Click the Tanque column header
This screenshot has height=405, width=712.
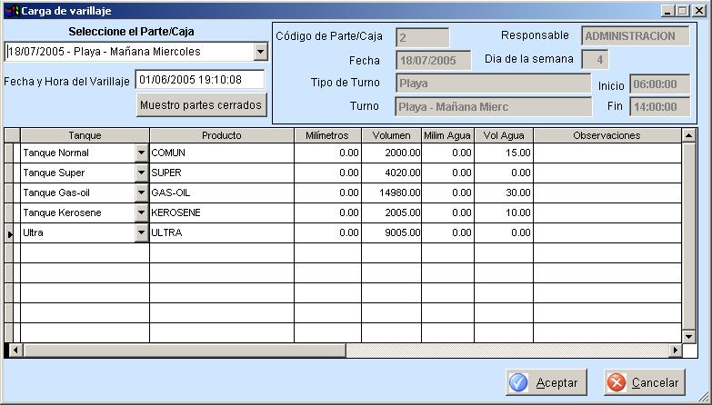85,135
